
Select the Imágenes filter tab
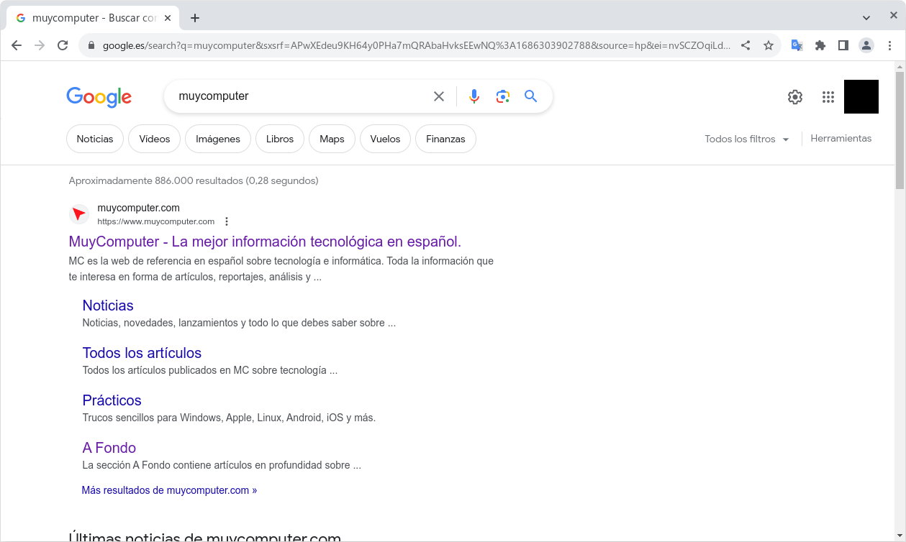click(217, 139)
